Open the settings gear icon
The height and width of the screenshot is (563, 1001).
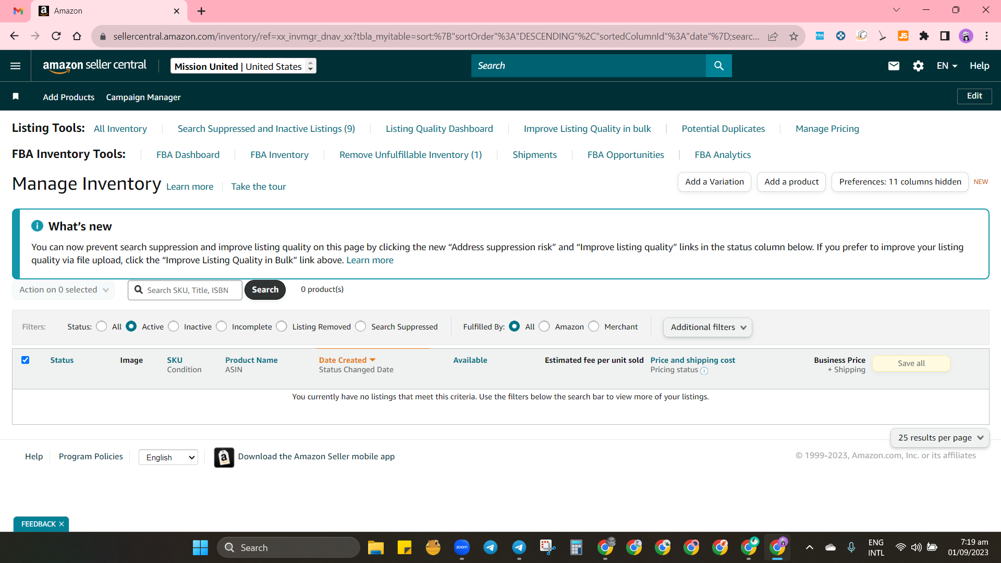tap(918, 66)
